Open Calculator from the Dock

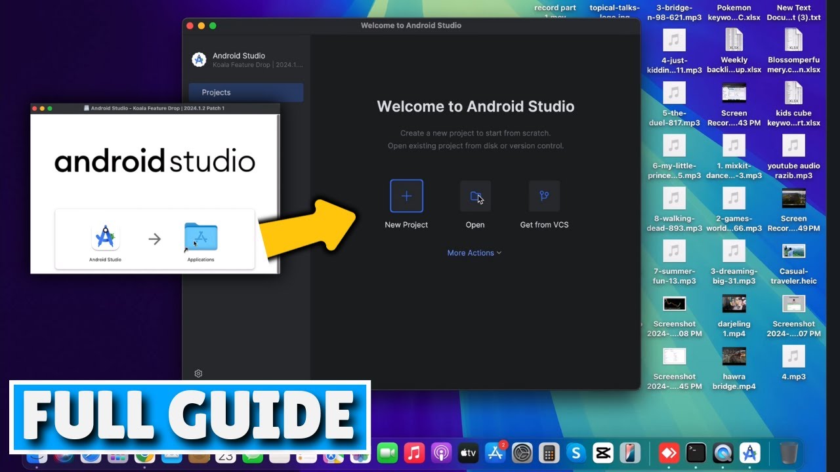coord(549,453)
